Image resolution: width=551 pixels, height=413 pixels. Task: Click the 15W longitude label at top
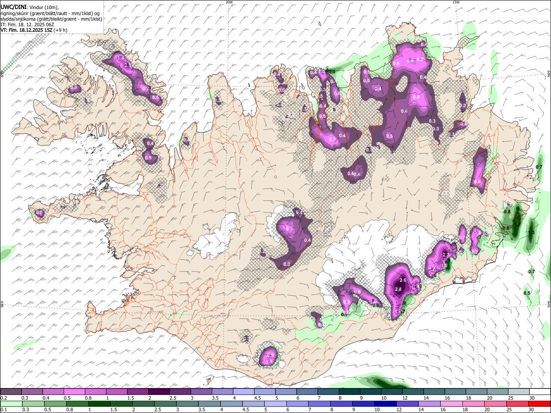tap(456, 2)
